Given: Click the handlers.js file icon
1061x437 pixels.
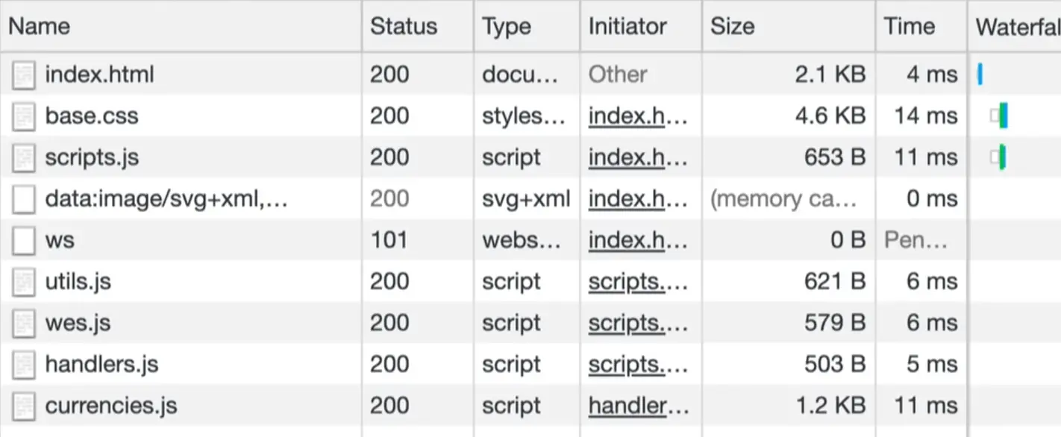Looking at the screenshot, I should pyautogui.click(x=24, y=365).
